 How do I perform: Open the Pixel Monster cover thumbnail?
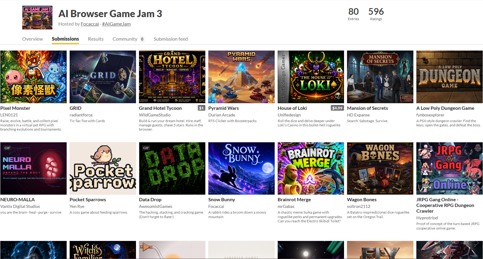click(33, 77)
